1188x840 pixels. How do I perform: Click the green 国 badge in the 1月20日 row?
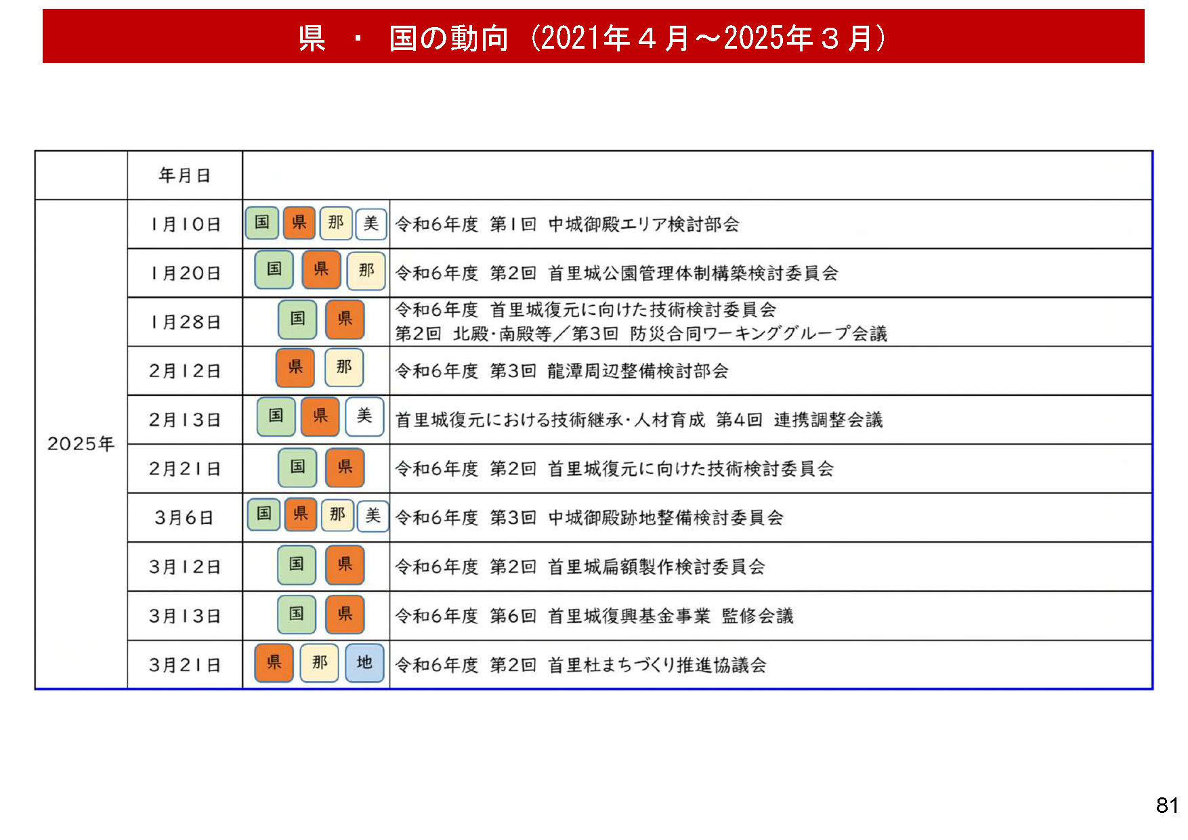pos(274,270)
